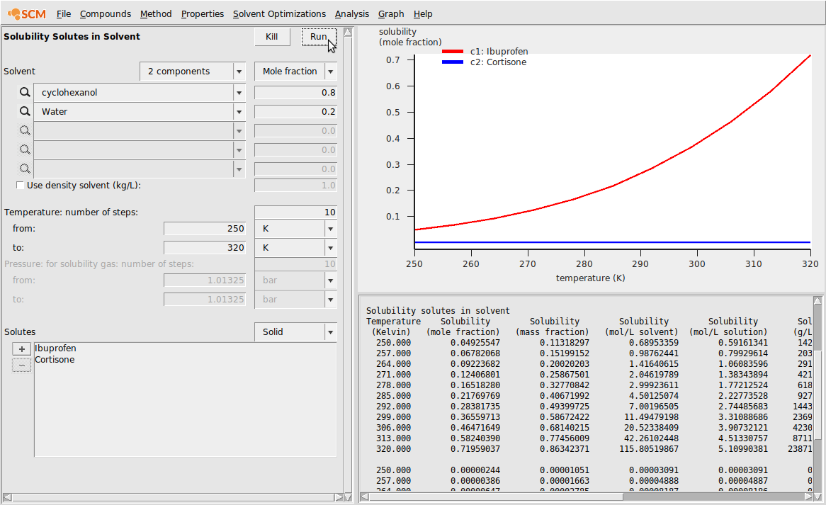Viewport: 826px width, 505px height.
Task: Click search icon of fourth solvent row
Action: coord(25,150)
